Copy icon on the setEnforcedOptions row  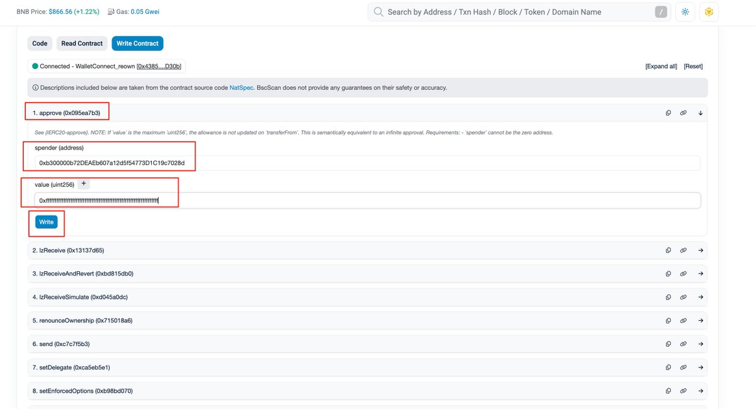pyautogui.click(x=668, y=391)
